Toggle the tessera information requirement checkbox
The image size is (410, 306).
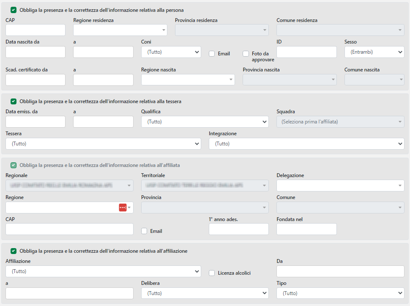pos(14,101)
